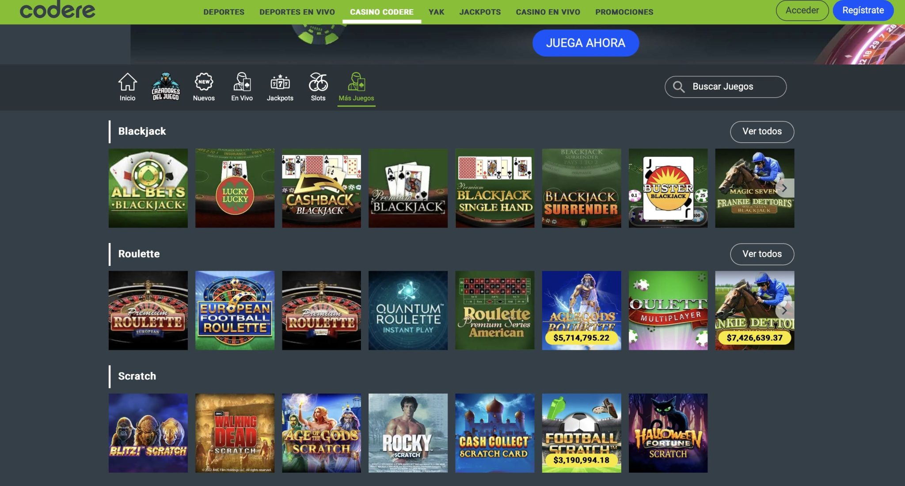
Task: Click the JUEGA AHORA button
Action: click(x=586, y=43)
